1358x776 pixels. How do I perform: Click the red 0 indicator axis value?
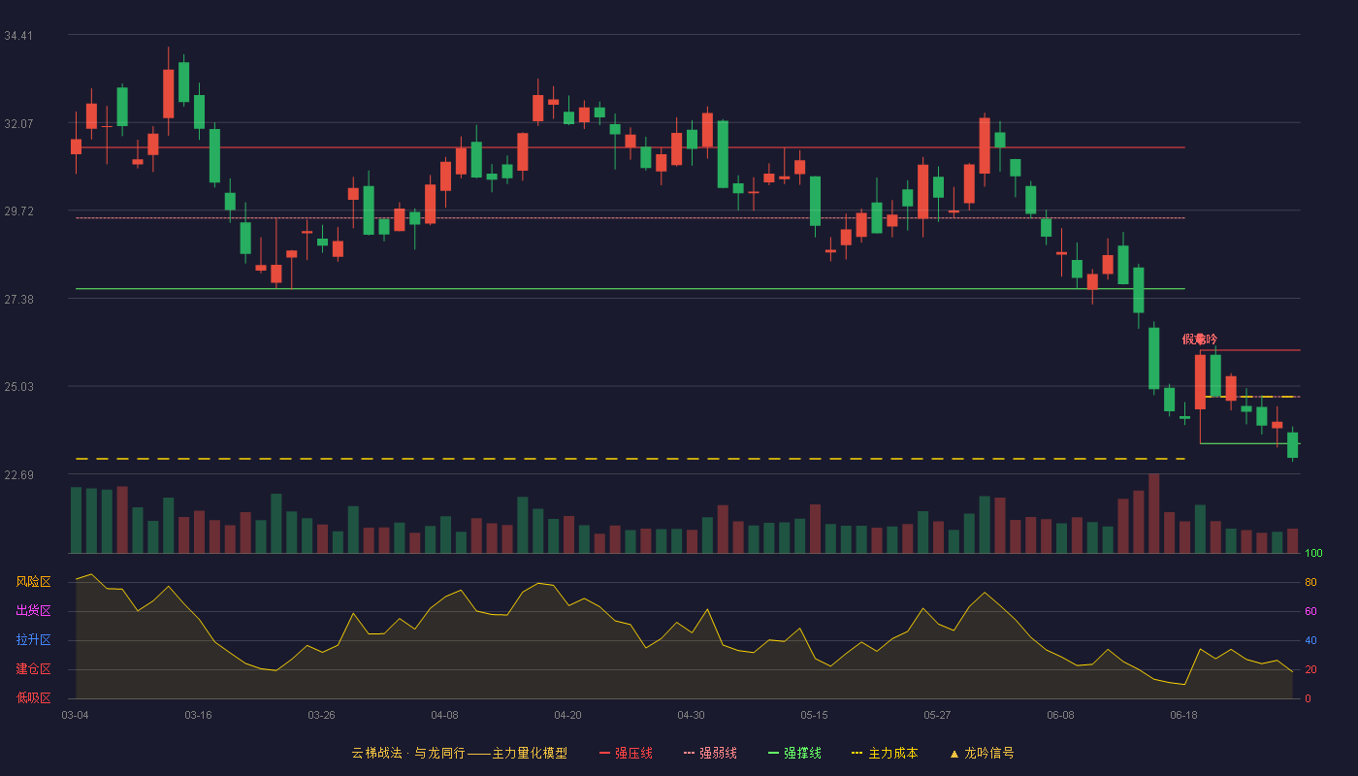1308,698
